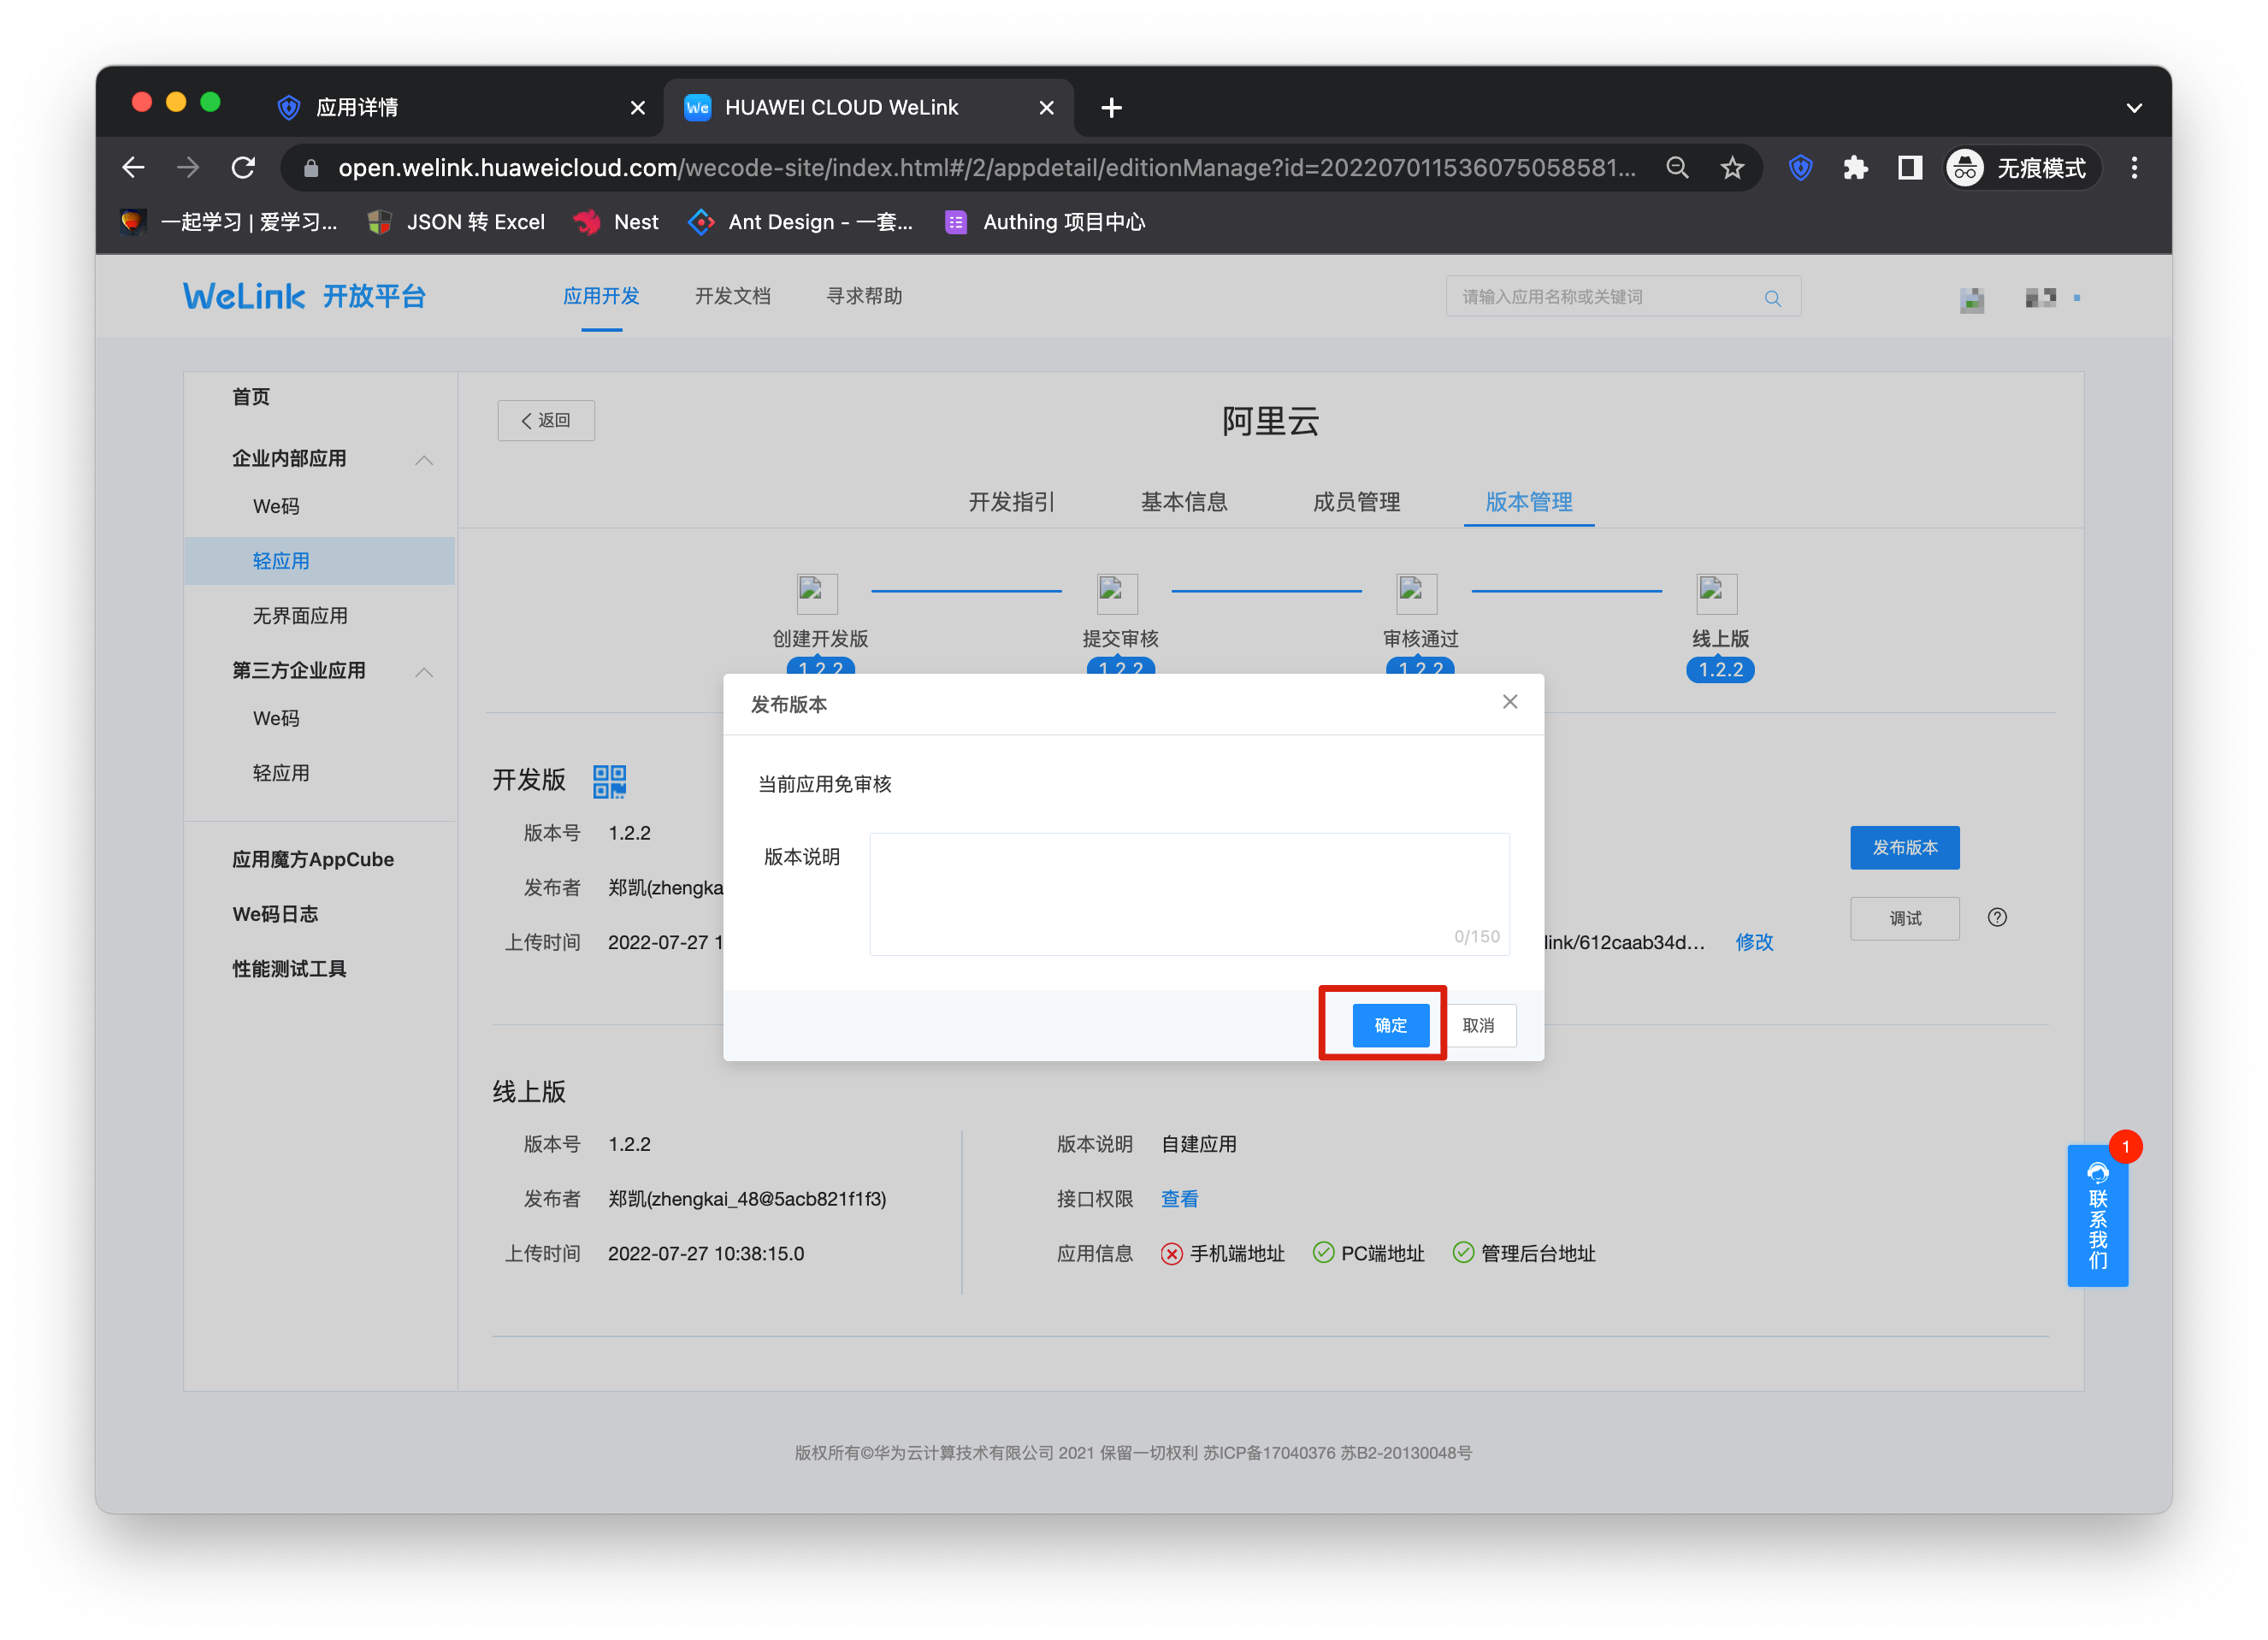Focus the 版本说明 text area

coord(1188,892)
